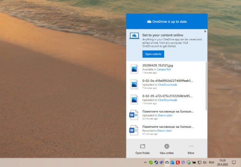This screenshot has height=167, width=241.
Task: Click the red B tray icon
Action: [x=178, y=163]
